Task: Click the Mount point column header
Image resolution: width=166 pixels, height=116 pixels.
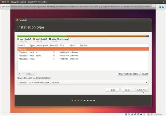Action: pos(42,45)
